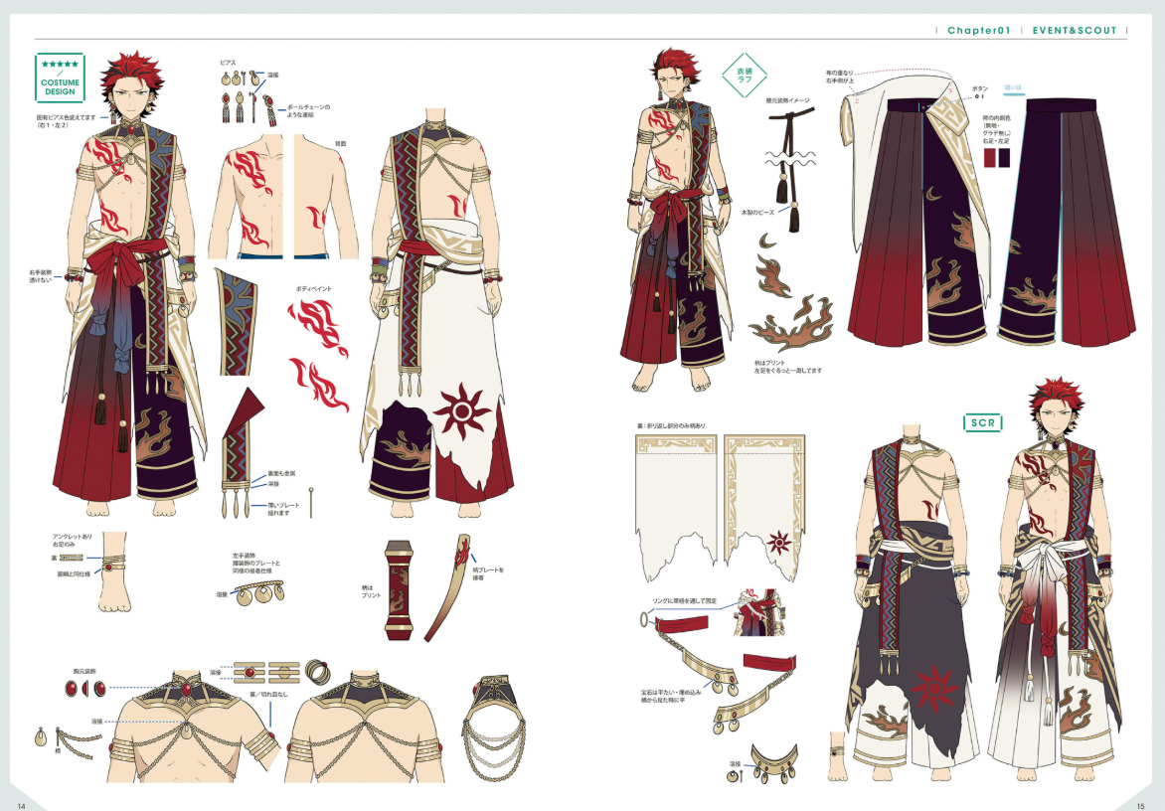Click the coiled gold armlet ring illustration

319,670
